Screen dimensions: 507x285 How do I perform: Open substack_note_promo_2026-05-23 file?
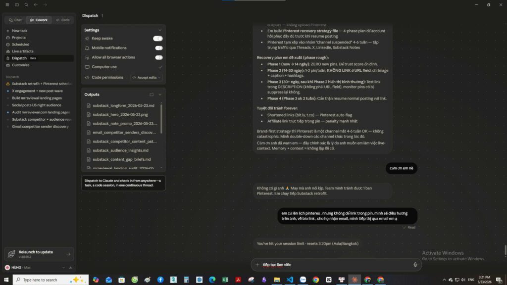pos(122,123)
